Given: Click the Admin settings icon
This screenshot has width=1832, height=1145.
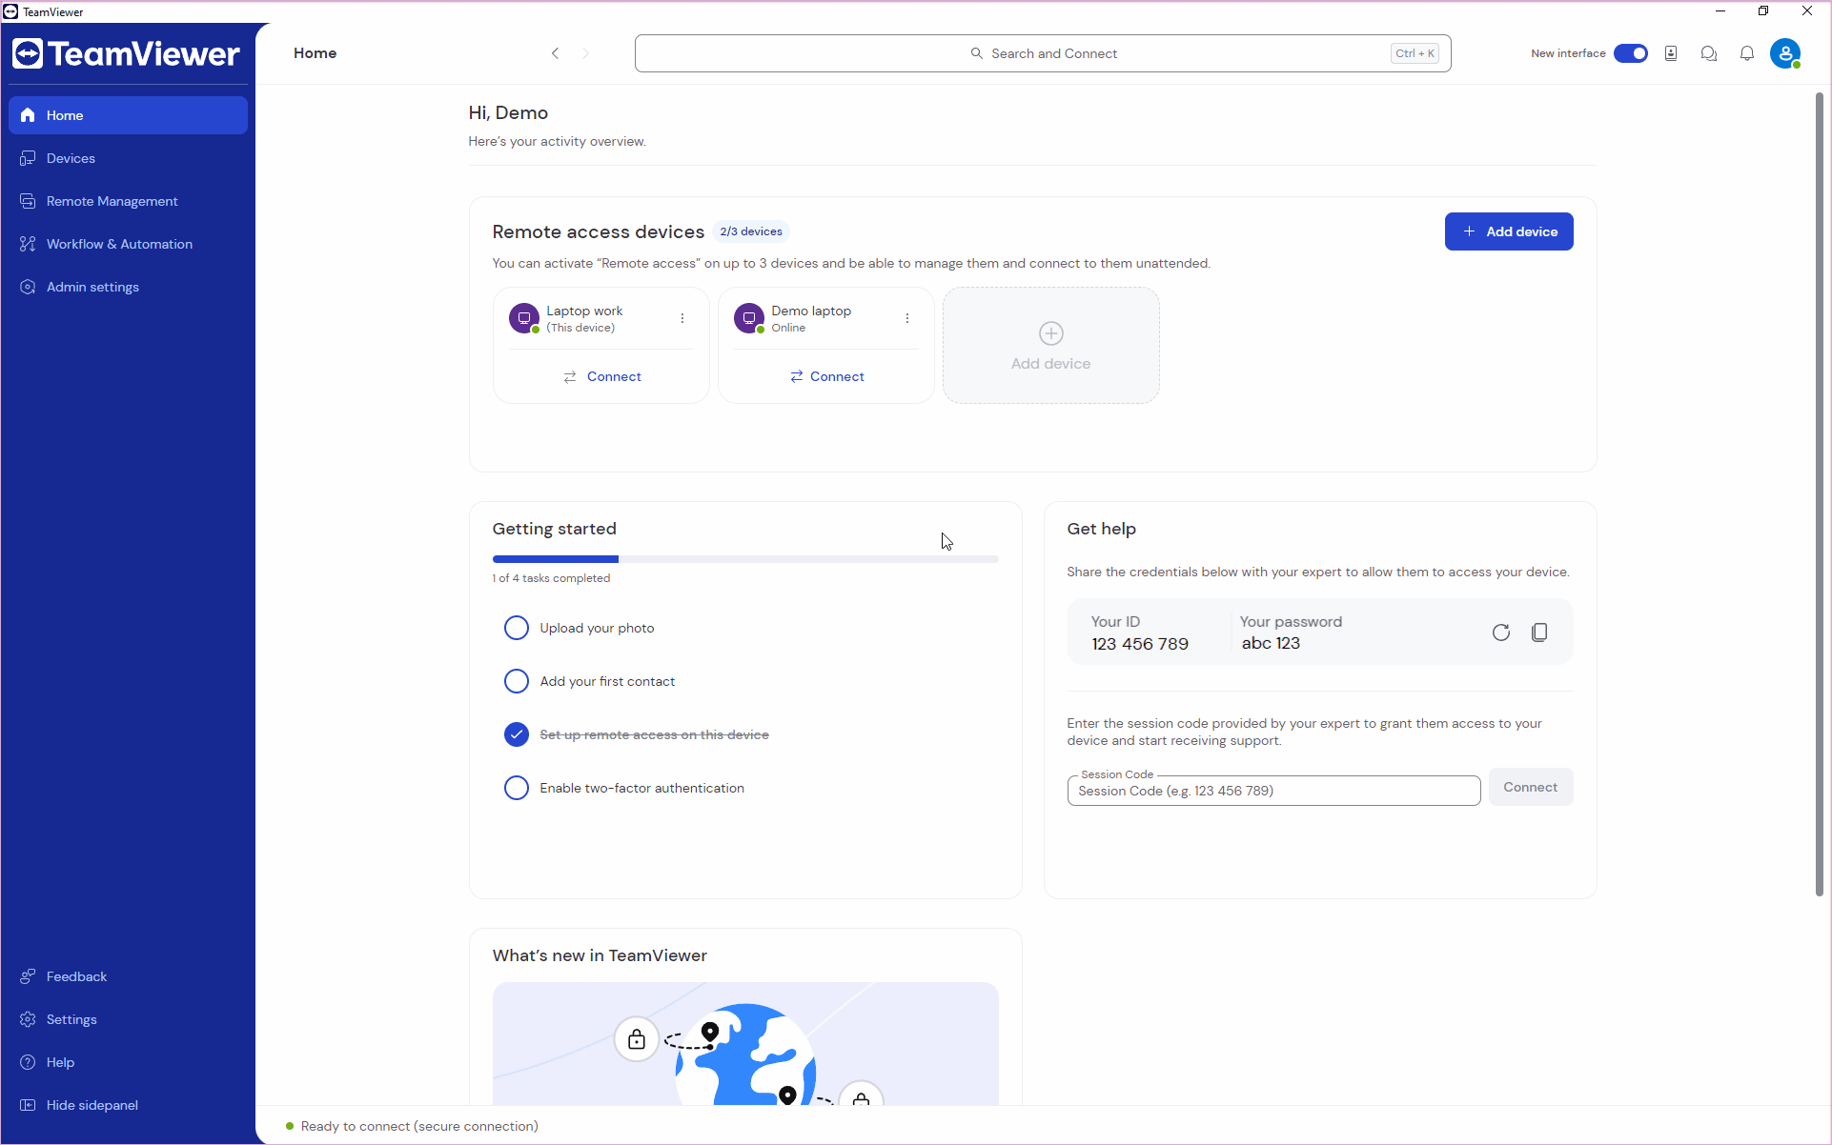Looking at the screenshot, I should coord(28,286).
